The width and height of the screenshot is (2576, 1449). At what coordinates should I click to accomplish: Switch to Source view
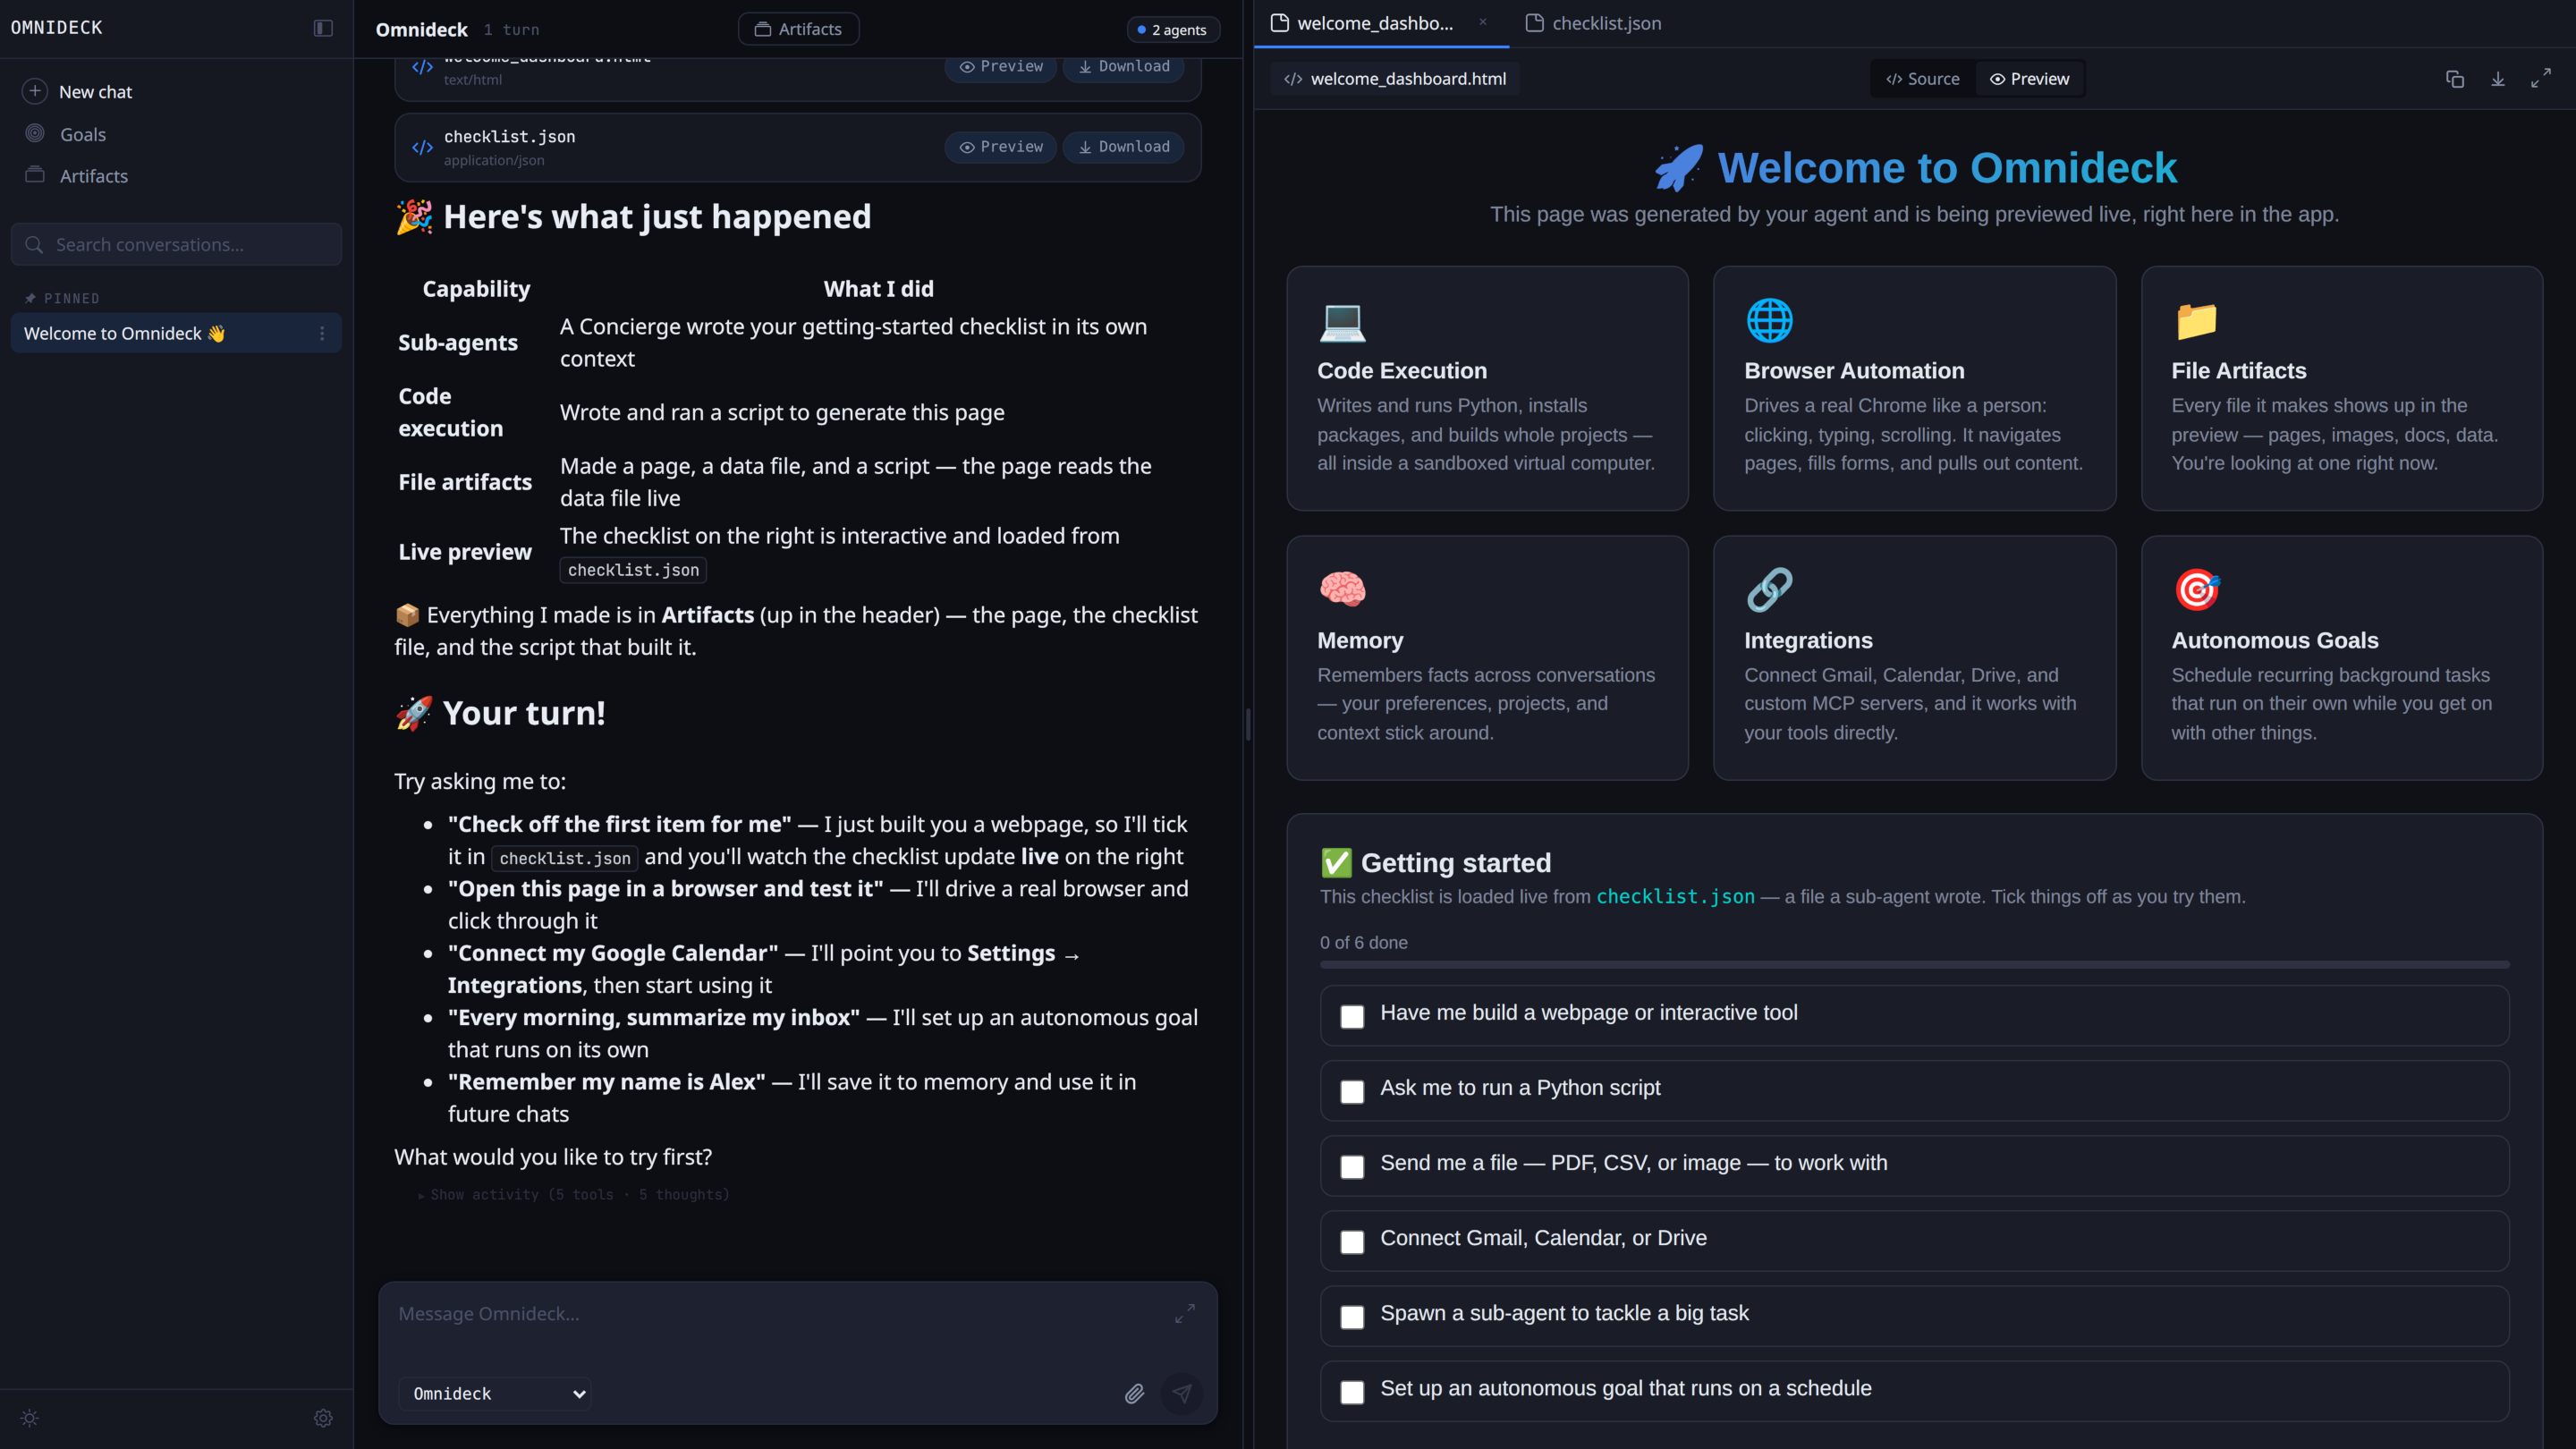pos(1923,79)
